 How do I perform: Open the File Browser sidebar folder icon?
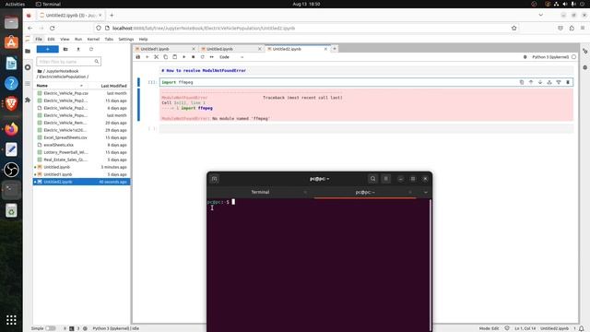pyautogui.click(x=28, y=51)
